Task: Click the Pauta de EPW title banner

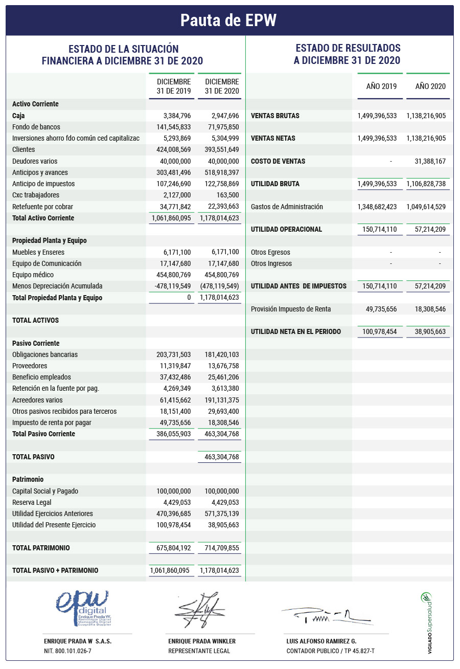Action: pos(229,20)
